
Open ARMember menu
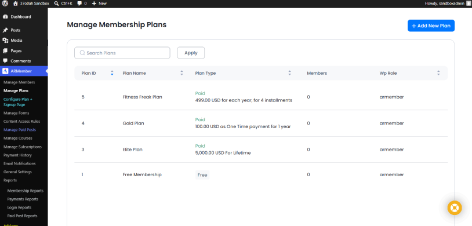tap(24, 71)
